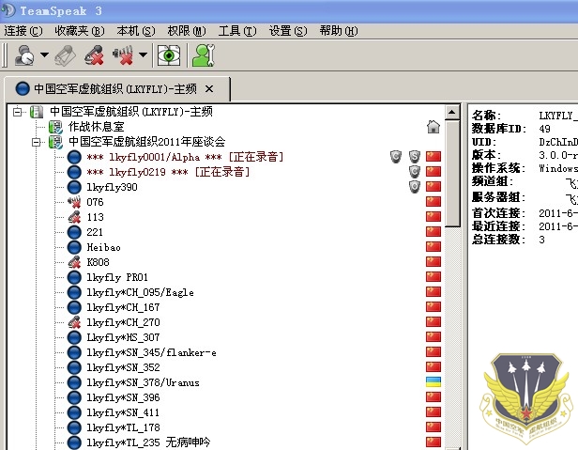This screenshot has height=450, width=578.
Task: Select user lkyfly*CH_167
Action: pyautogui.click(x=123, y=307)
